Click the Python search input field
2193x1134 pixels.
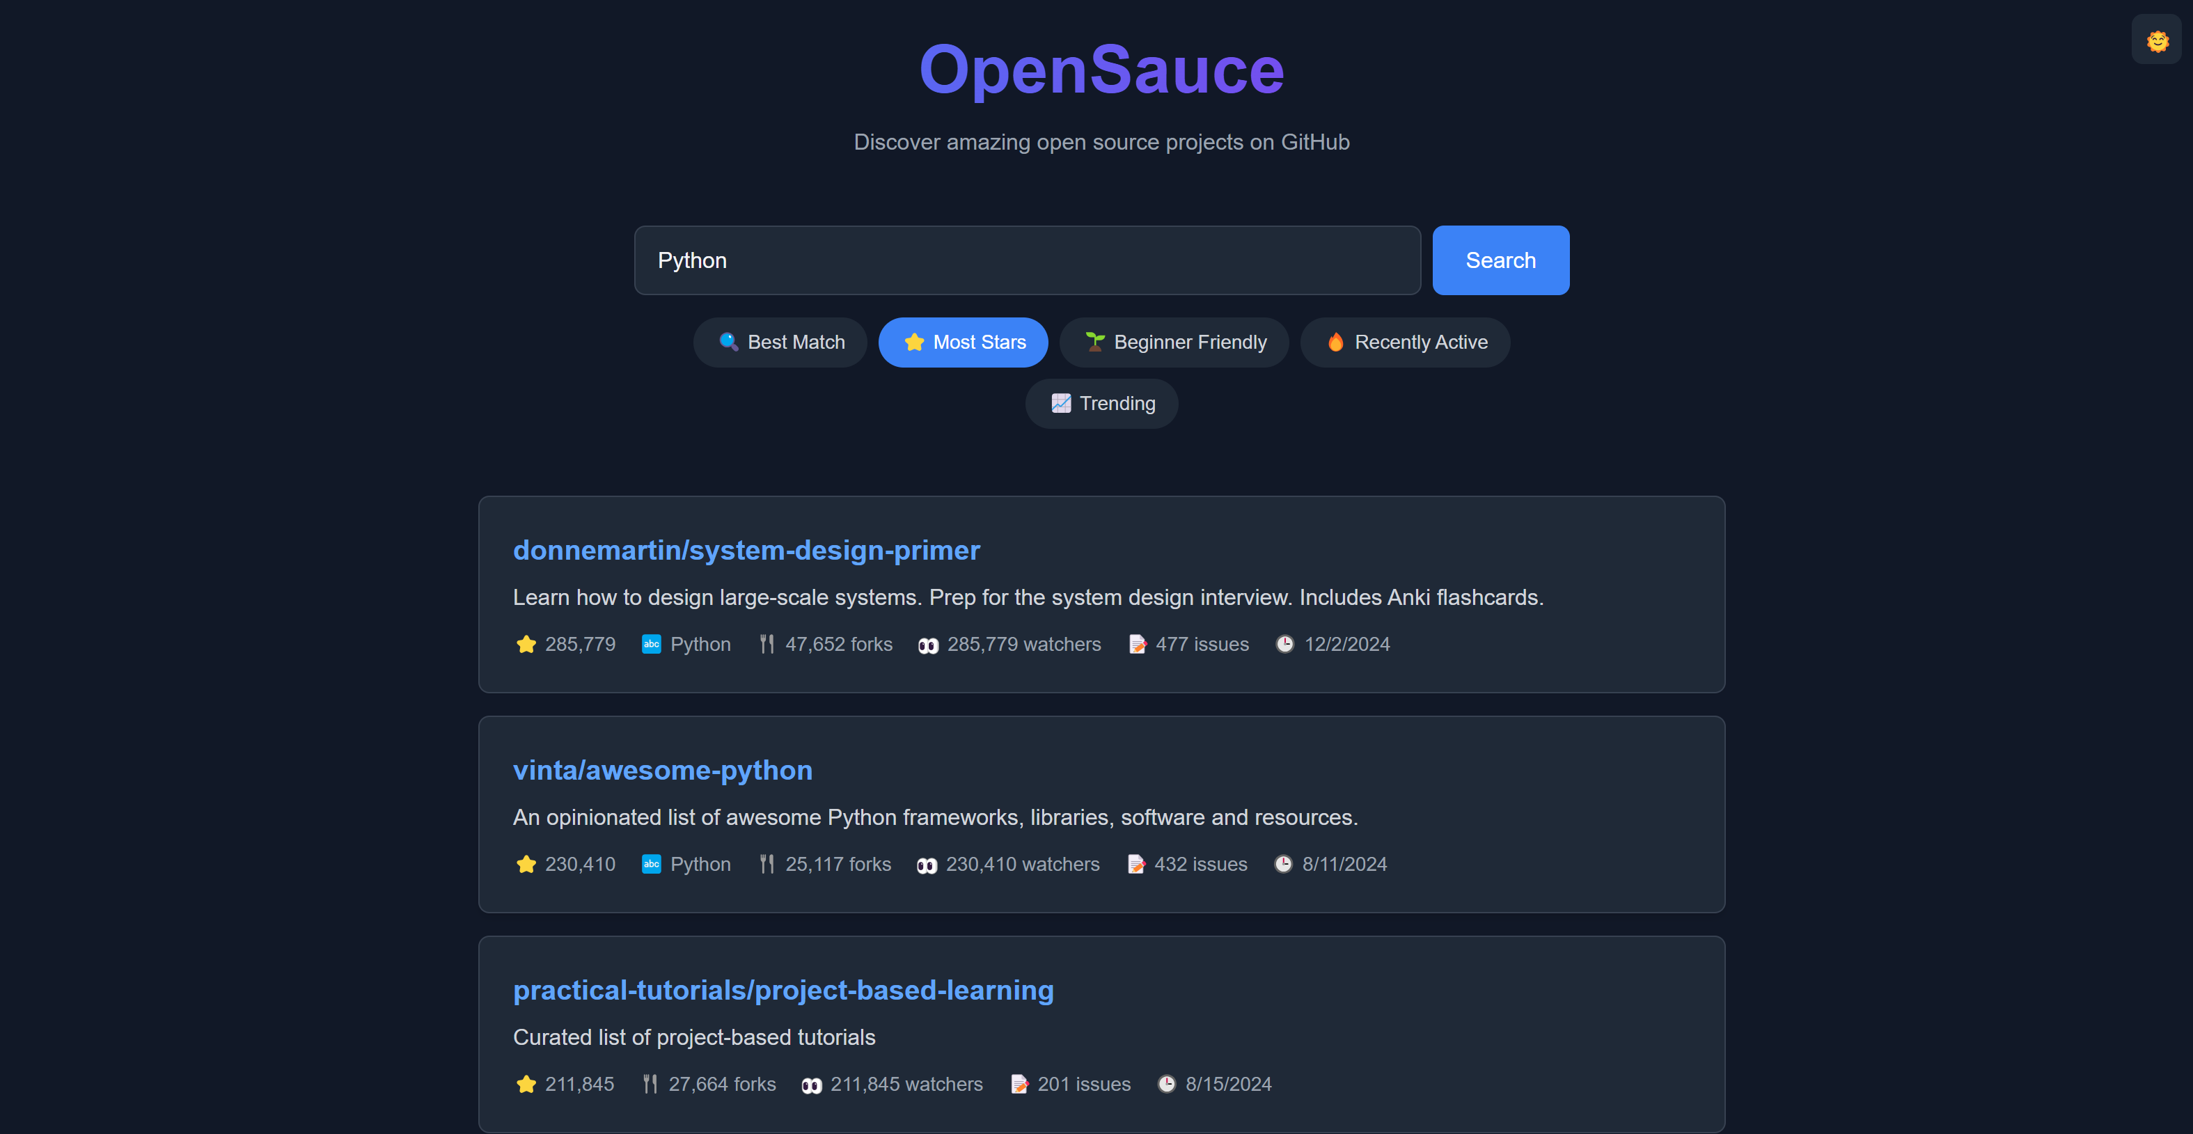click(x=1027, y=260)
